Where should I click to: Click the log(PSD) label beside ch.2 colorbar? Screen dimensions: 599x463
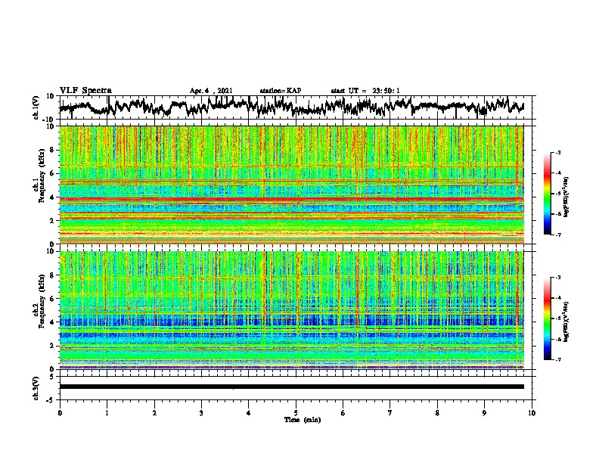click(x=566, y=322)
